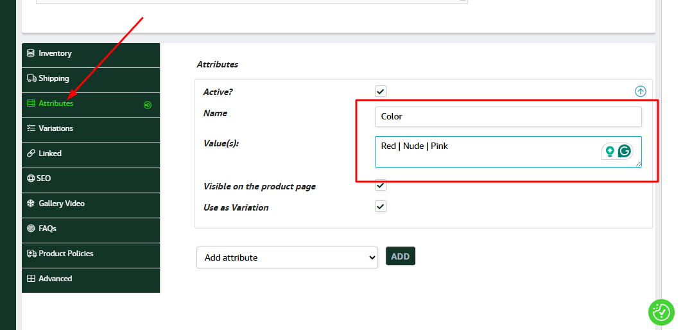Click the Inventory database icon
The image size is (683, 330).
click(x=31, y=53)
